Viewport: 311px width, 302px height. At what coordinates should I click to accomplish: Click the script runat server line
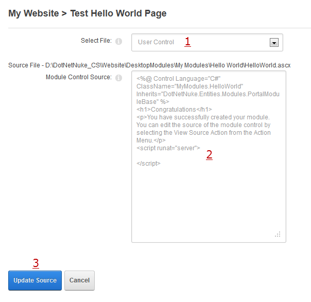[x=168, y=148]
